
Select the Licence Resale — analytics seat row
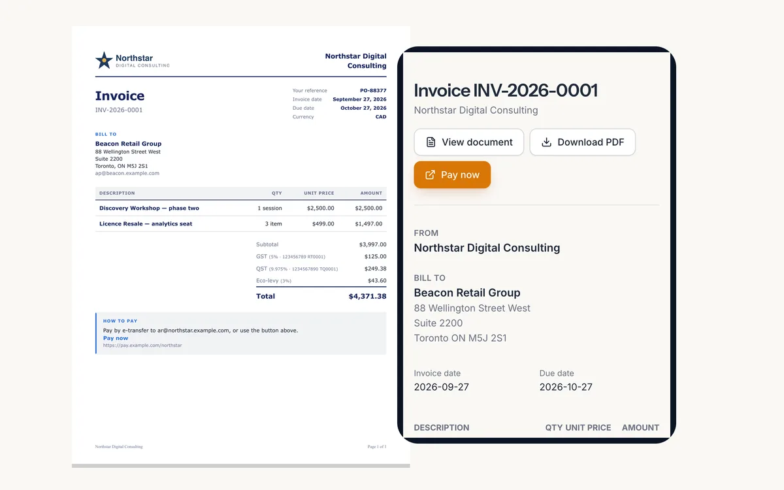pos(240,223)
